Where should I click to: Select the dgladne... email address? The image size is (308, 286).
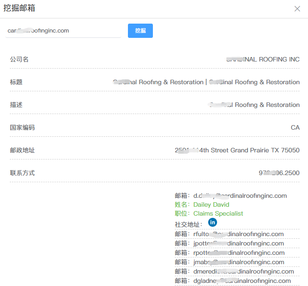tap(242, 281)
